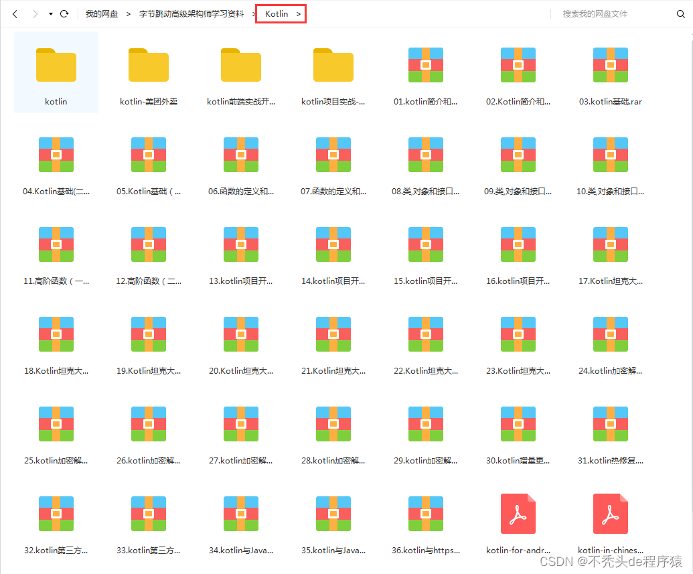Select archive 33.kotlin第三方...
Screen dimensions: 693x574
pyautogui.click(x=149, y=514)
